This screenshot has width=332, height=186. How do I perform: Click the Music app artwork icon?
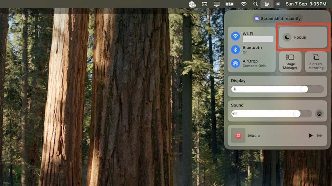[238, 135]
